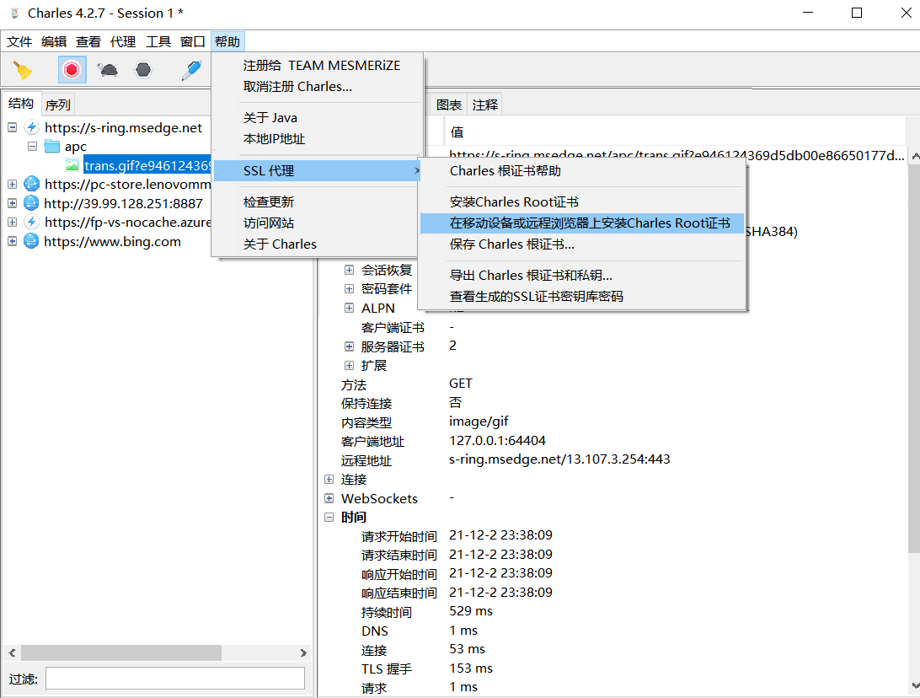Open the 工具 menu
The image size is (920, 698).
pos(158,41)
